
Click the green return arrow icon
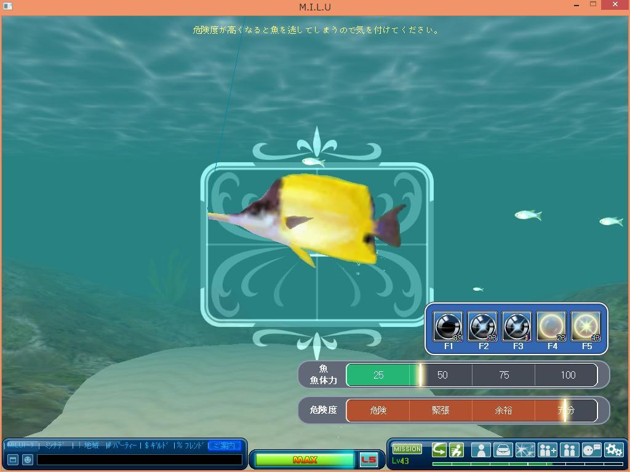pos(439,449)
